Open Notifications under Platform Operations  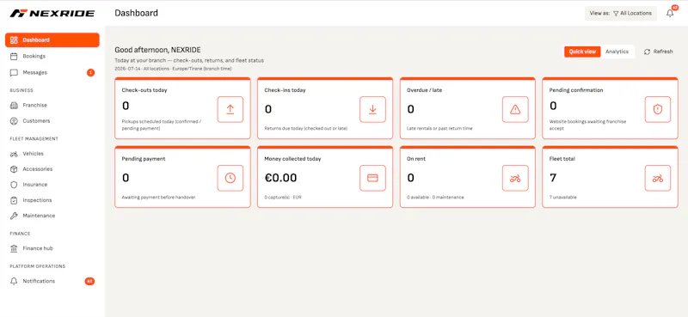[52, 281]
